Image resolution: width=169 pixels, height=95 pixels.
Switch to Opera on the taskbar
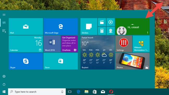tap(111, 92)
